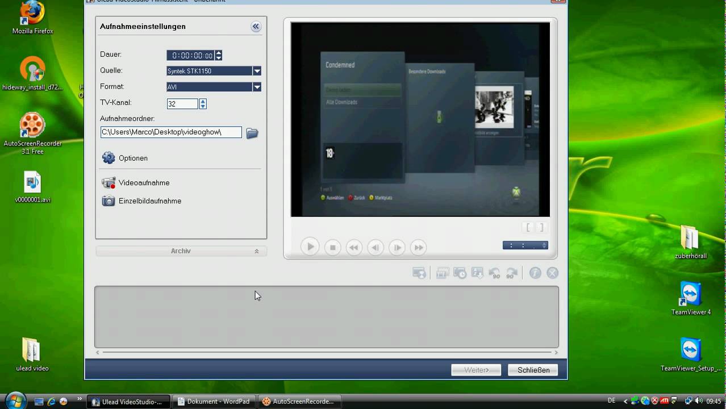Click the preview timecode spinner box
Screen dimensions: 726x409
coord(525,245)
